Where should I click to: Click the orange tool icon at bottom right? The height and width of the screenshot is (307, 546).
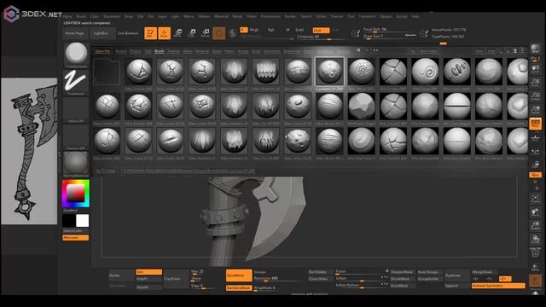pyautogui.click(x=536, y=281)
